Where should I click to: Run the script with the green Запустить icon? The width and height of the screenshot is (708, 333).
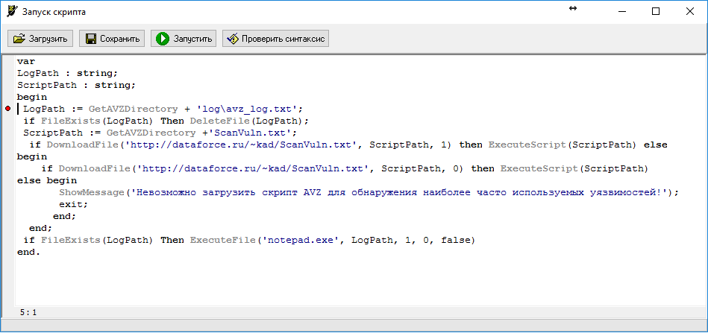pyautogui.click(x=161, y=39)
